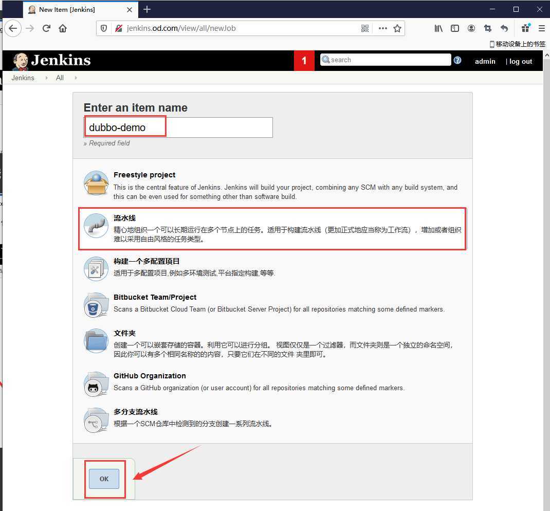Expand the Jenkins breadcrumb dropdown arrow

coord(46,78)
